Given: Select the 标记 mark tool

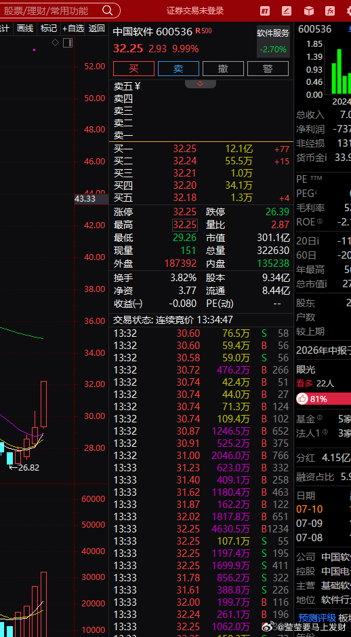Looking at the screenshot, I should (x=49, y=29).
